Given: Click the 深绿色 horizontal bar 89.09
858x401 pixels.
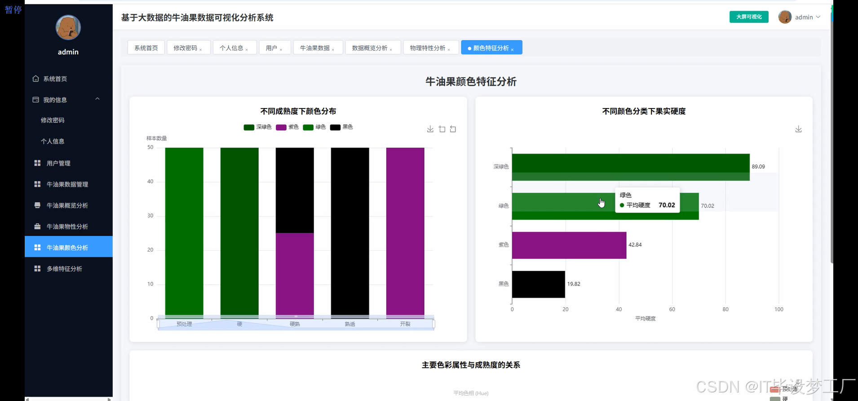Looking at the screenshot, I should tap(631, 167).
